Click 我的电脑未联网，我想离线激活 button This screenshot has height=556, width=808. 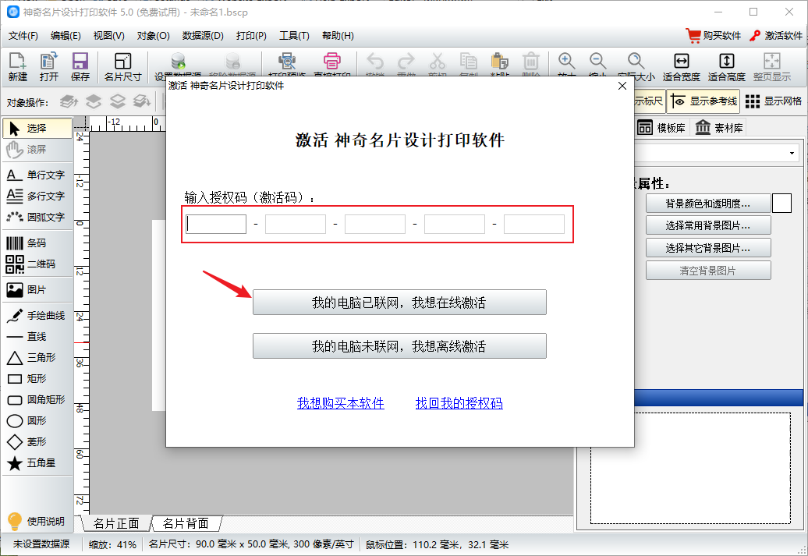click(399, 346)
